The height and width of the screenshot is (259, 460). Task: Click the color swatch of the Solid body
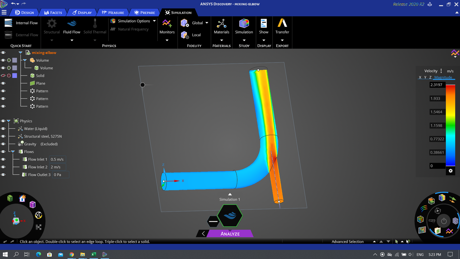click(15, 76)
